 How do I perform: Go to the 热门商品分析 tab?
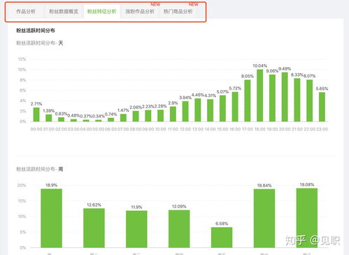click(178, 11)
